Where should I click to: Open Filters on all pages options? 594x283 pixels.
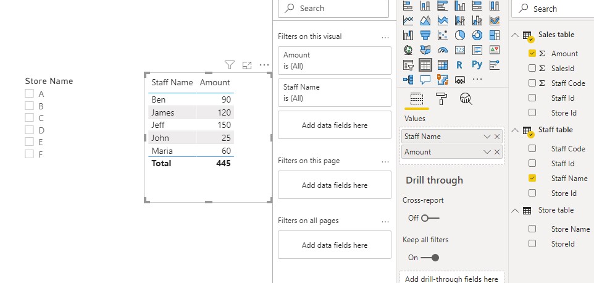385,221
